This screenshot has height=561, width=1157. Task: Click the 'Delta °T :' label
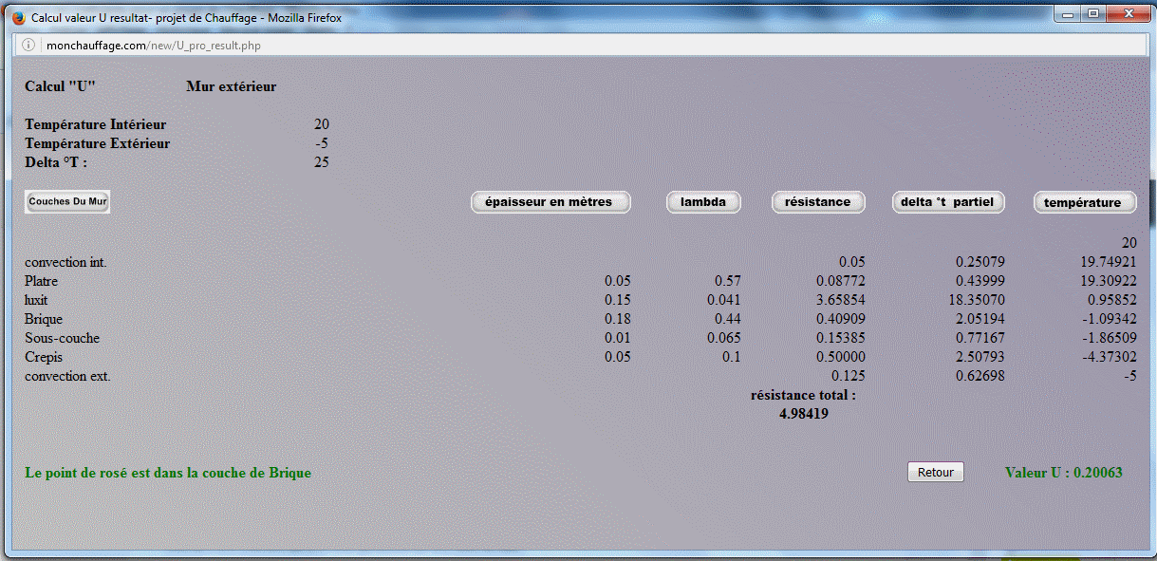56,162
